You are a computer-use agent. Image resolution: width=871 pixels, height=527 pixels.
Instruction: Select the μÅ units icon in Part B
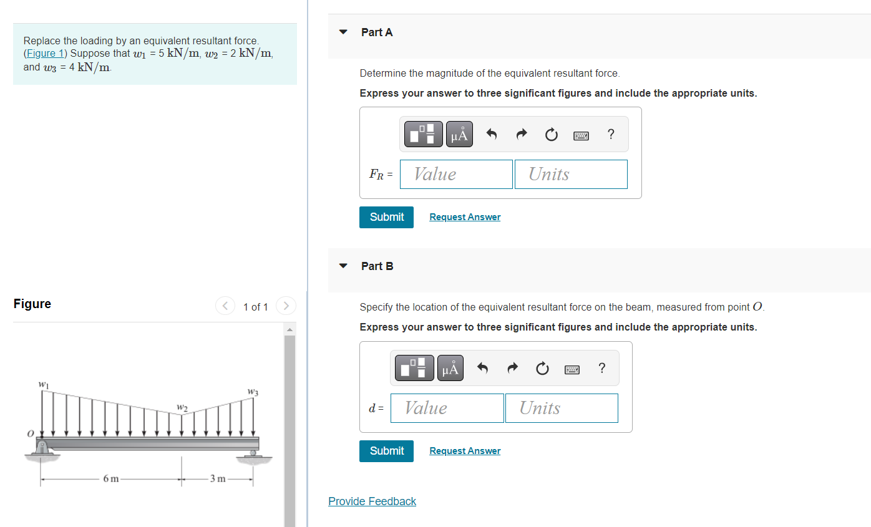pyautogui.click(x=450, y=367)
